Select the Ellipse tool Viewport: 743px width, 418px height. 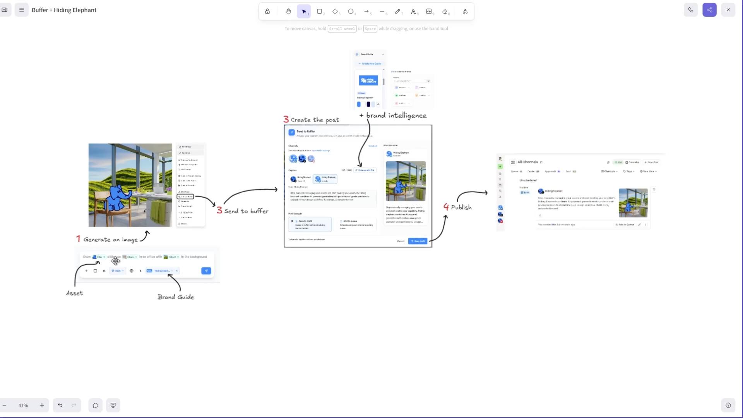point(351,12)
